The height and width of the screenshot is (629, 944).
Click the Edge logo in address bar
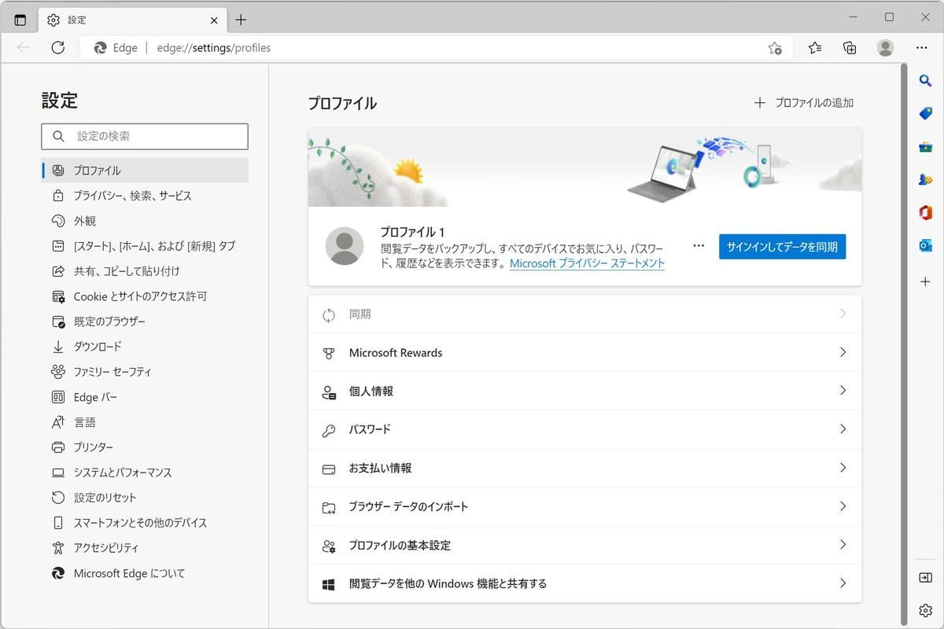coord(100,48)
